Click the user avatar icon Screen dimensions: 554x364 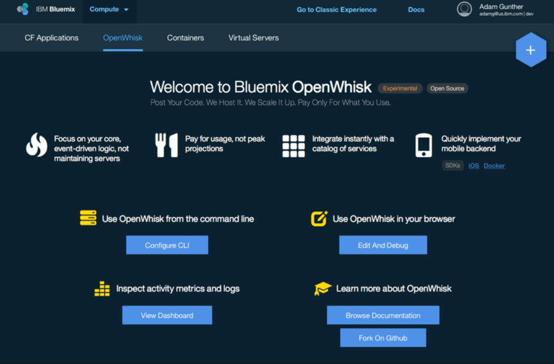click(x=464, y=9)
